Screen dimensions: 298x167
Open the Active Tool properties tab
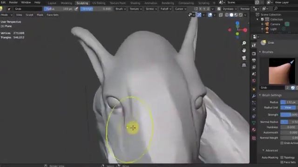(x=254, y=45)
